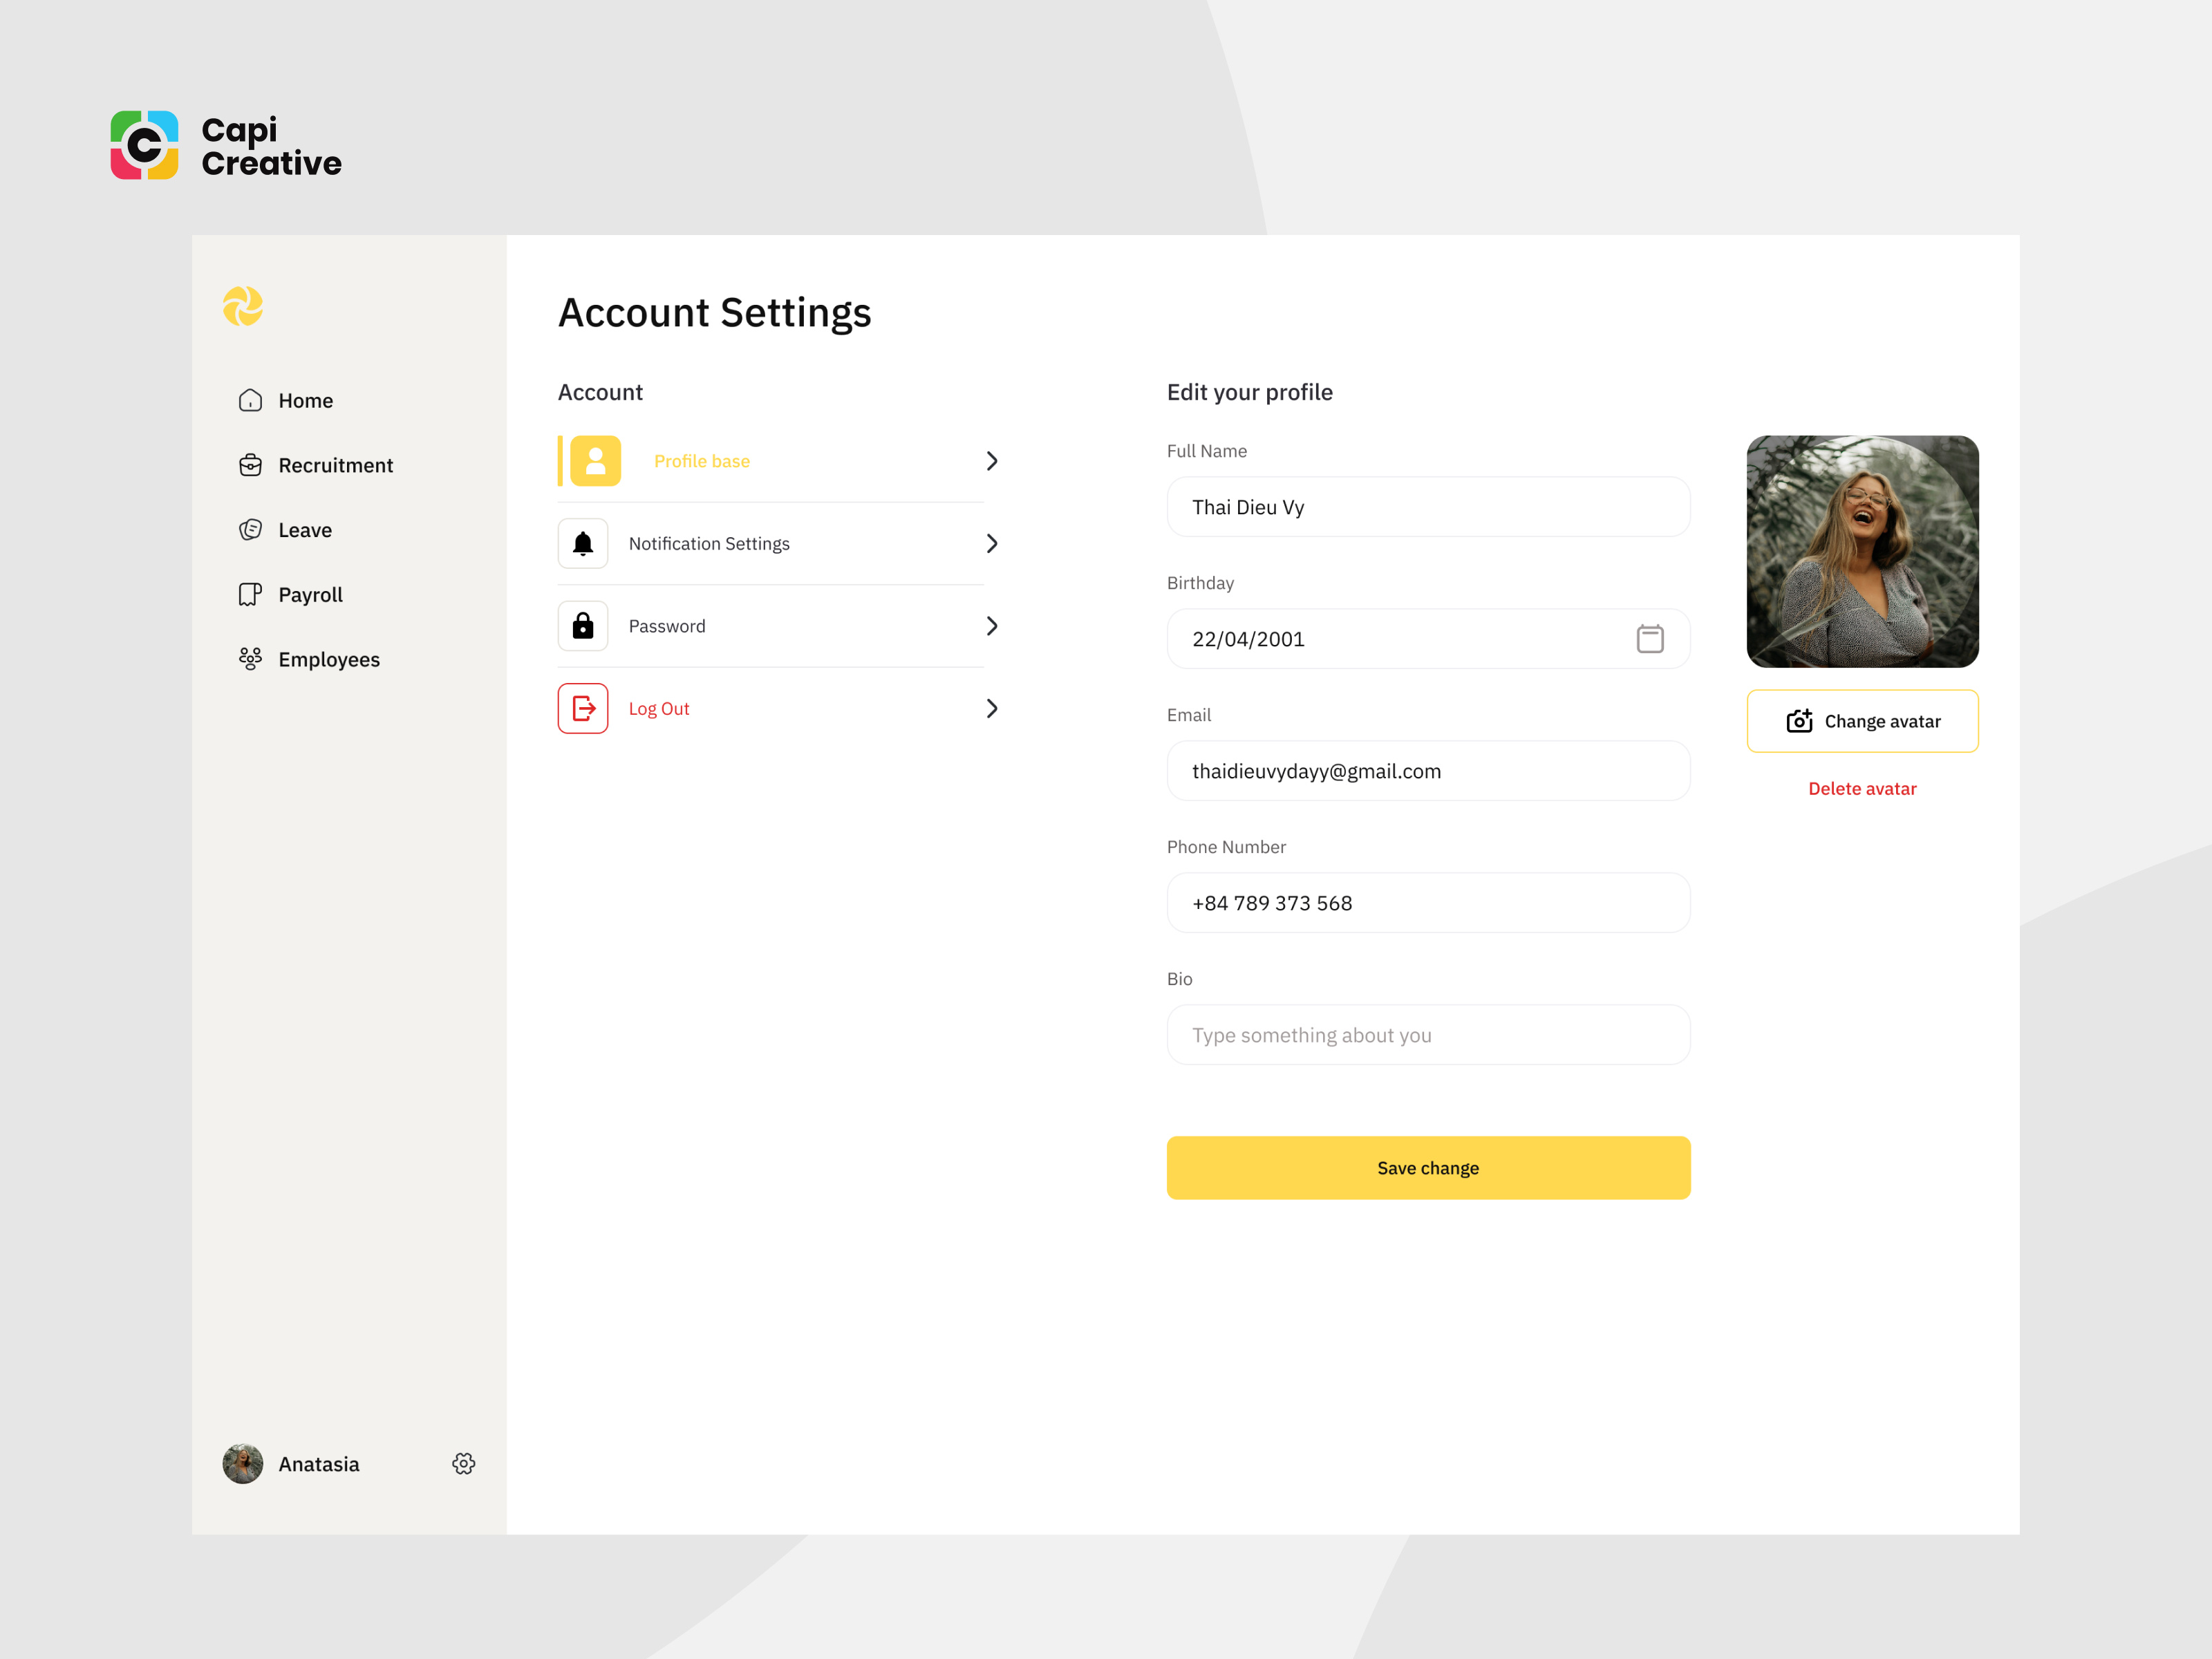Go to Home in the sidebar
The height and width of the screenshot is (1659, 2212).
305,401
